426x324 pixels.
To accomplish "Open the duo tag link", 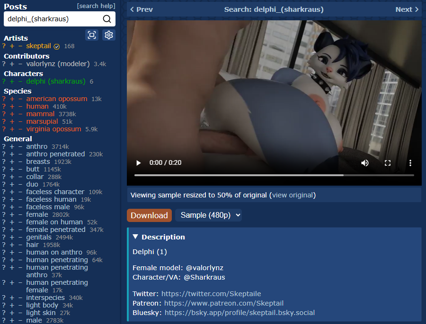I will (x=32, y=184).
